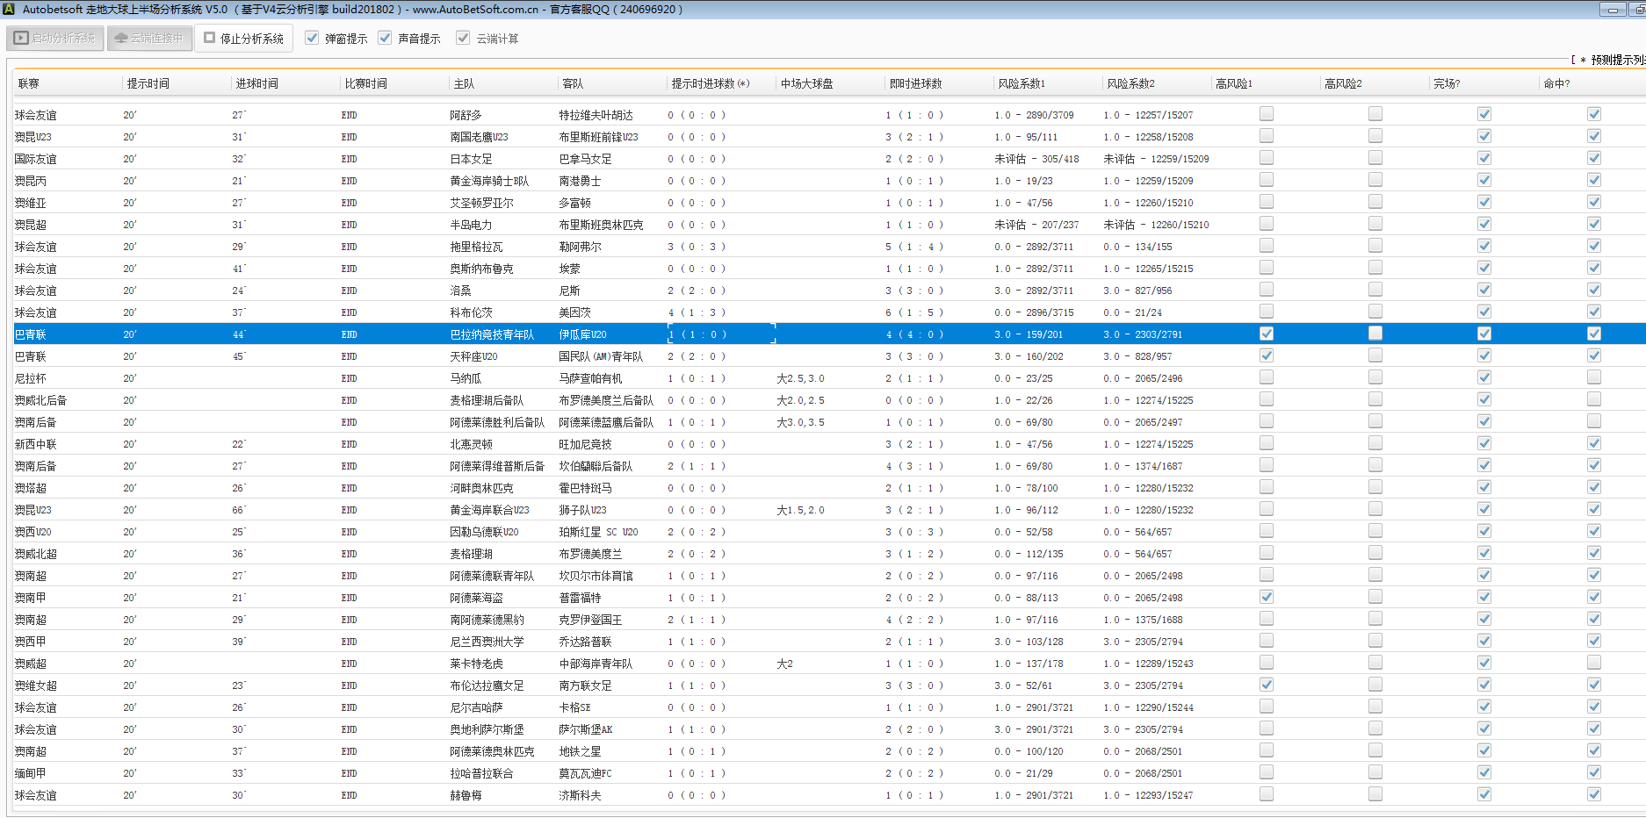
Task: Toggle 完场? checkbox for 日本女足 match
Action: pos(1484,158)
